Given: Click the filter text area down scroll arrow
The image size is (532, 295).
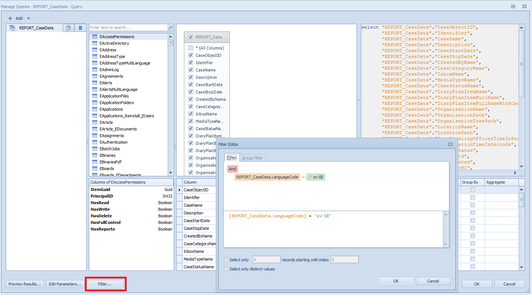Looking at the screenshot, I should point(446,244).
